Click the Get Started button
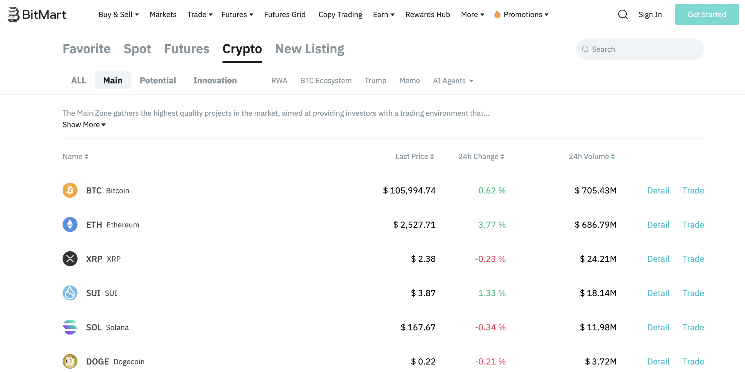 click(x=707, y=14)
